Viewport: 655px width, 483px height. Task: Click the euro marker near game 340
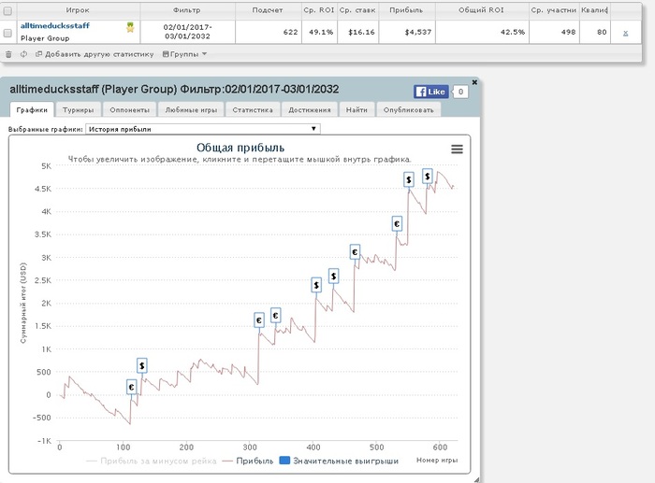pos(275,316)
